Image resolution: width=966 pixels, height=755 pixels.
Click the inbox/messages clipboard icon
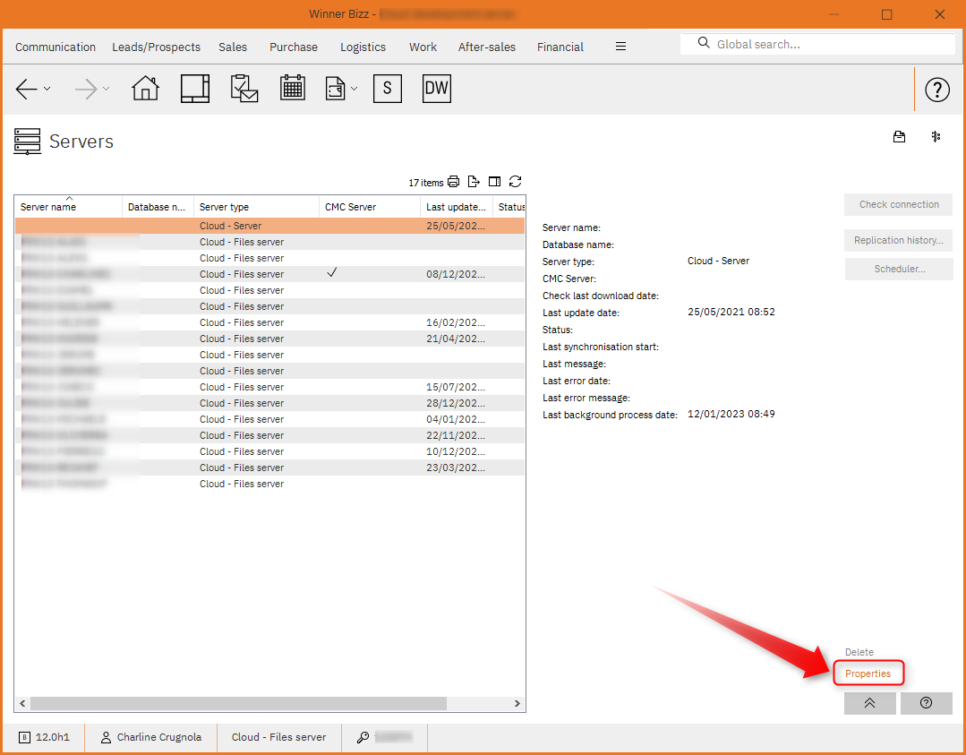pos(244,88)
